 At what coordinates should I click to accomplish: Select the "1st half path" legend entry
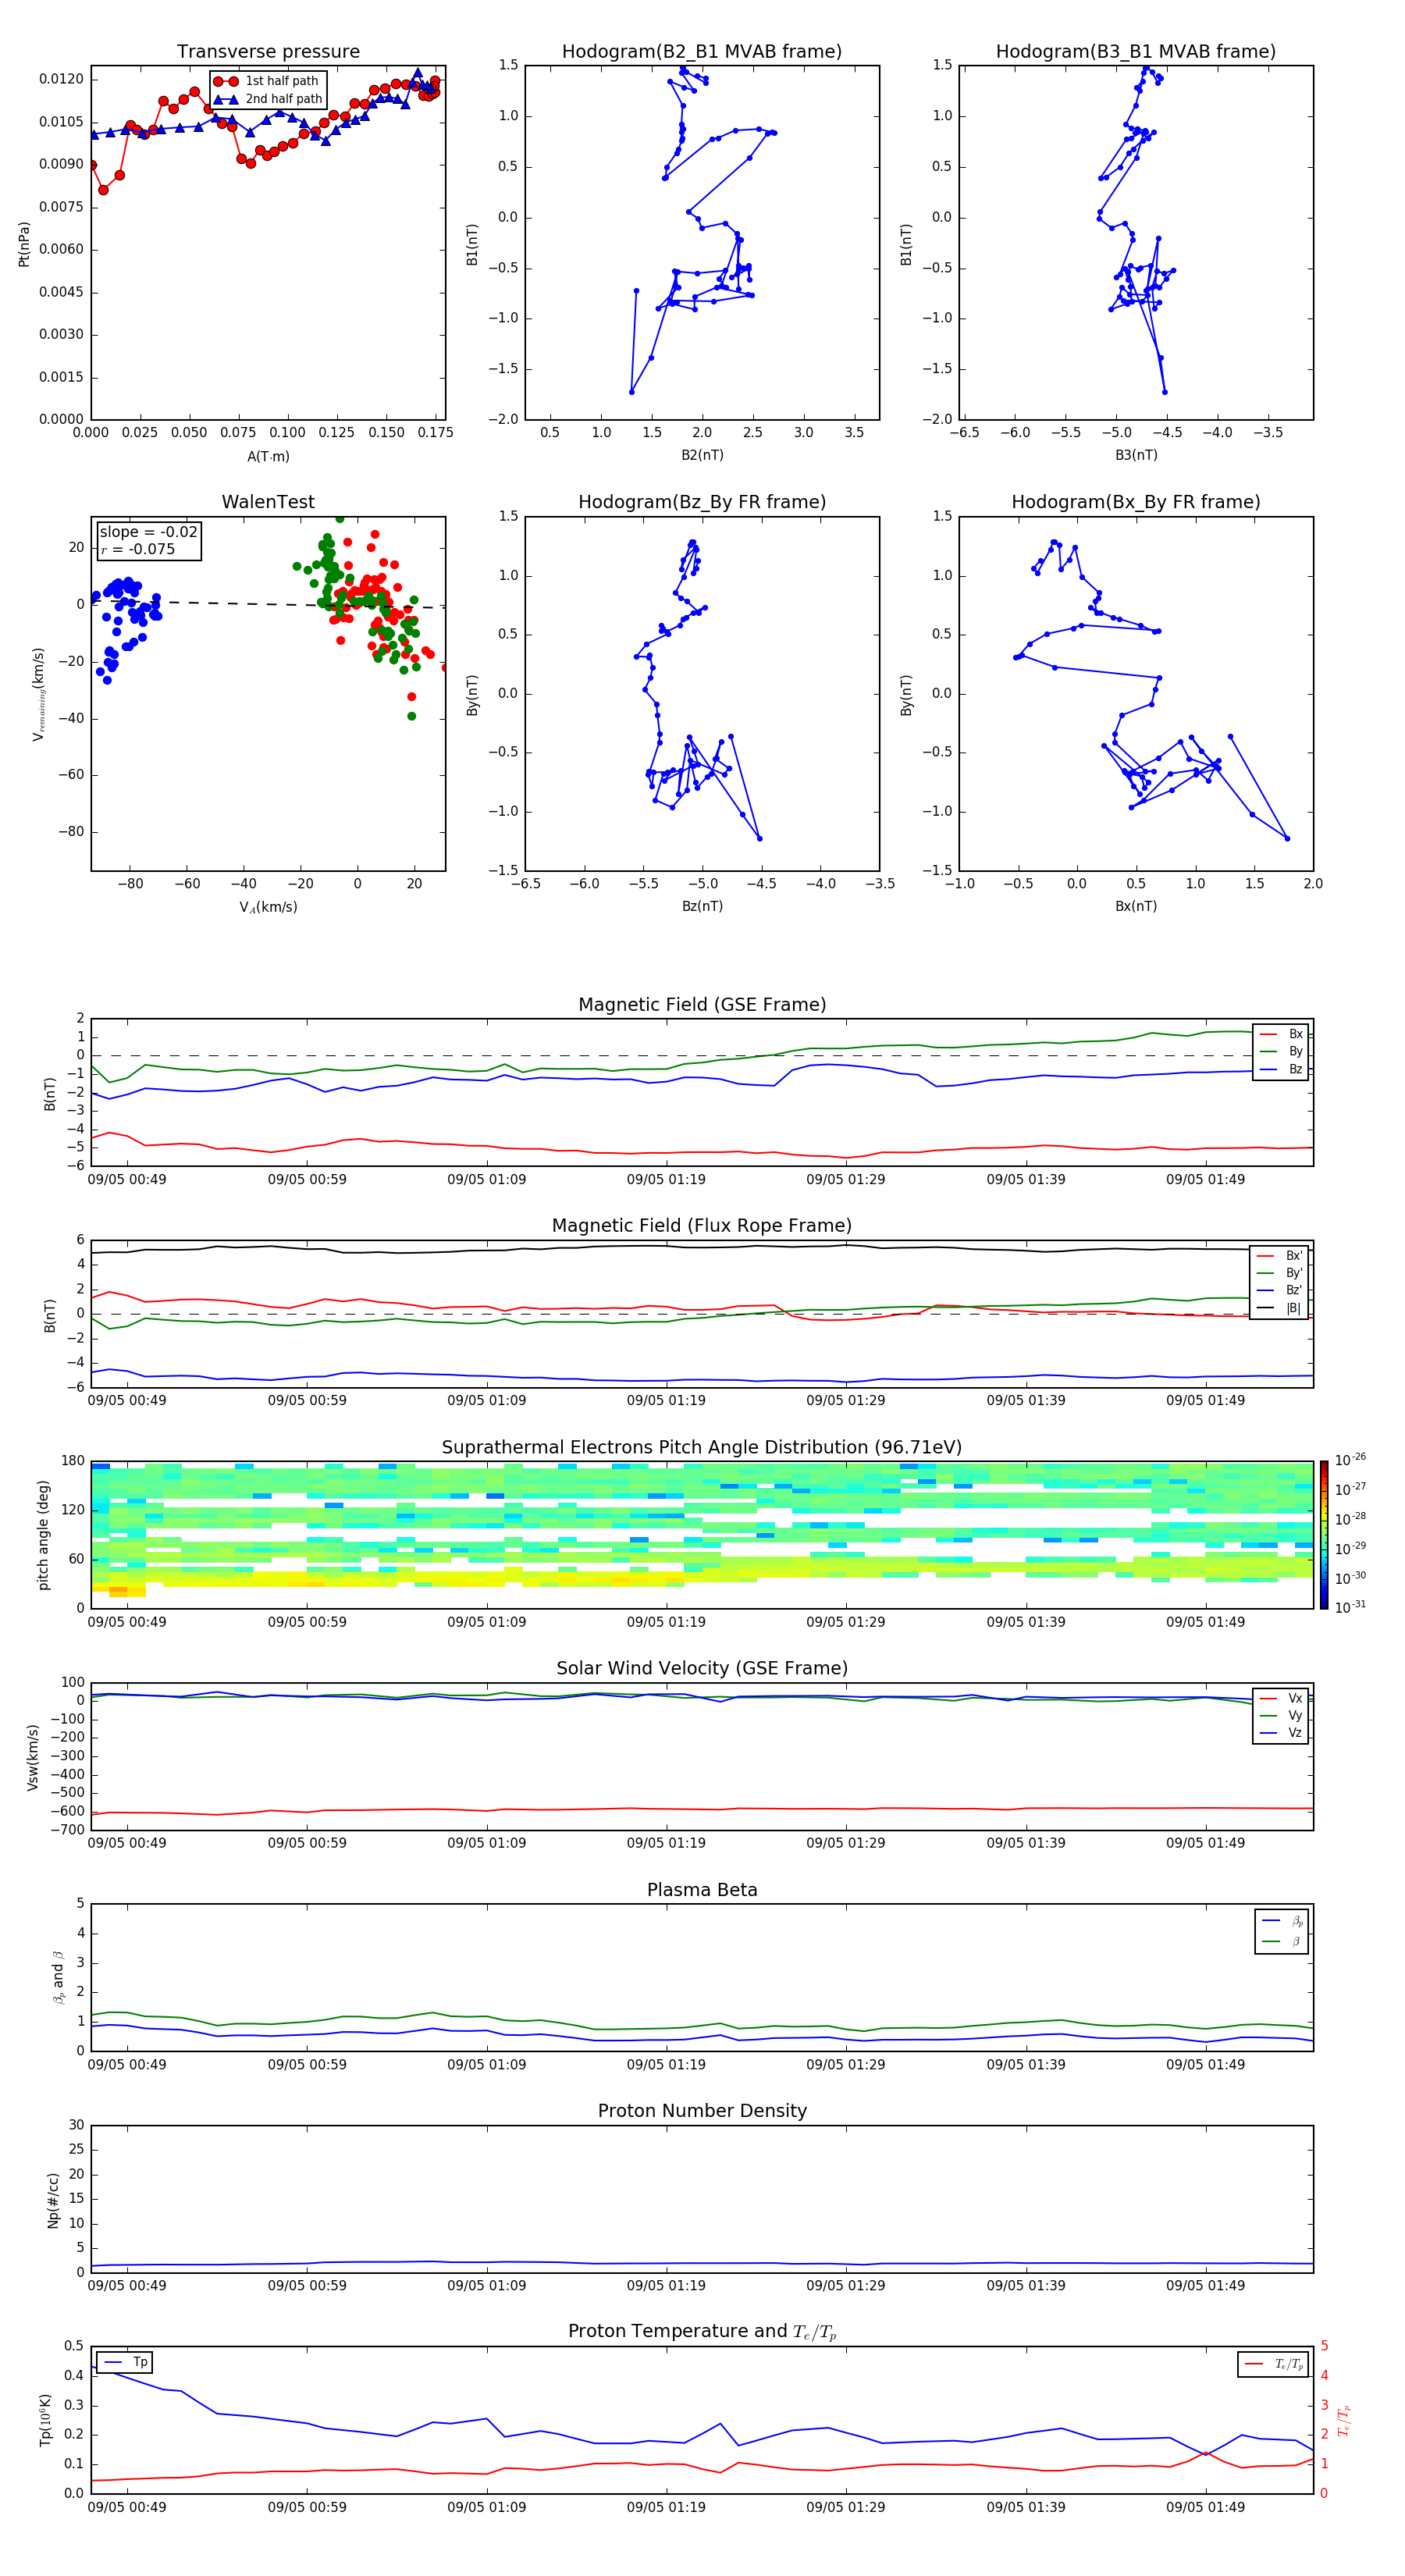click(x=266, y=81)
